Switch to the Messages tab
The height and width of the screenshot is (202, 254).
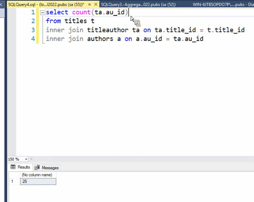pos(47,168)
